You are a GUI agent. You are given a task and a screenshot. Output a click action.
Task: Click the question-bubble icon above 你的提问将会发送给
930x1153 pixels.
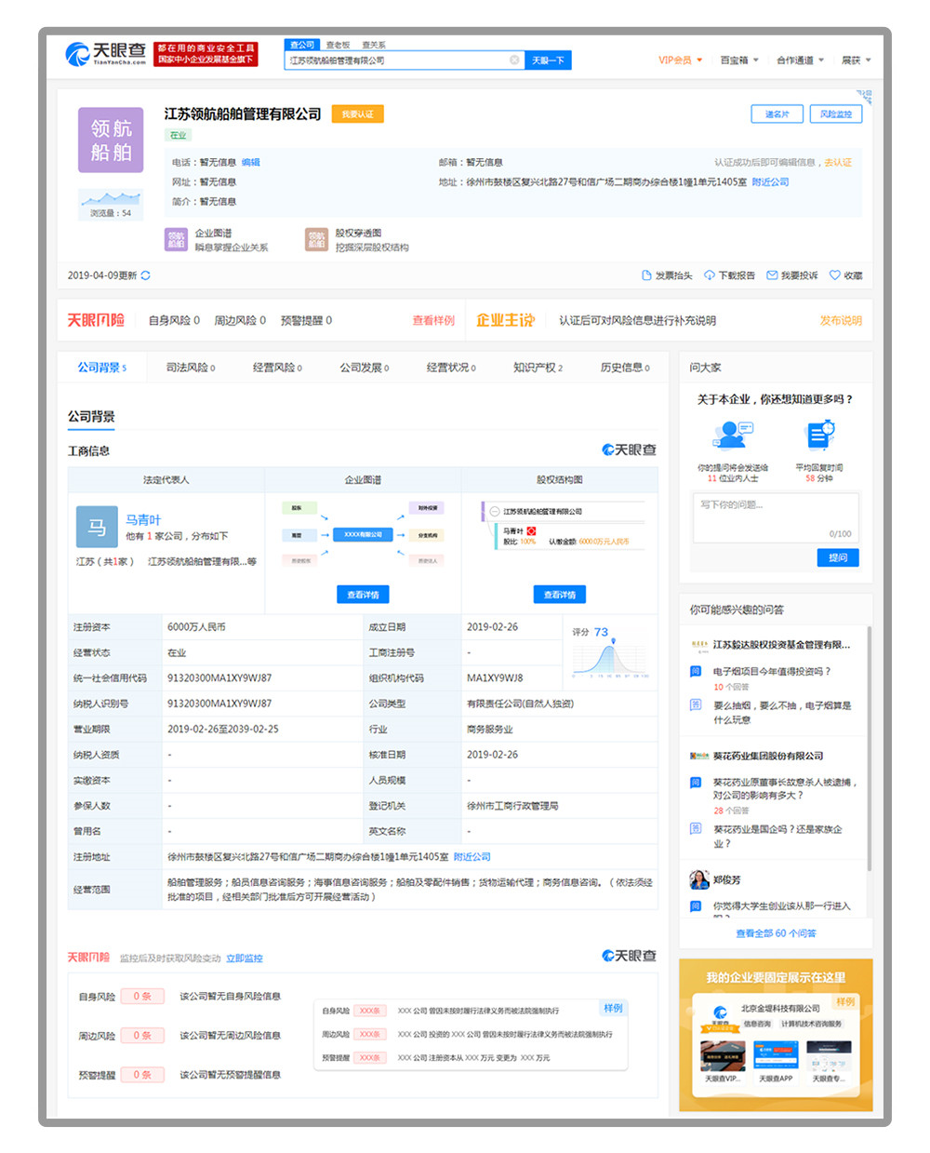coord(732,436)
